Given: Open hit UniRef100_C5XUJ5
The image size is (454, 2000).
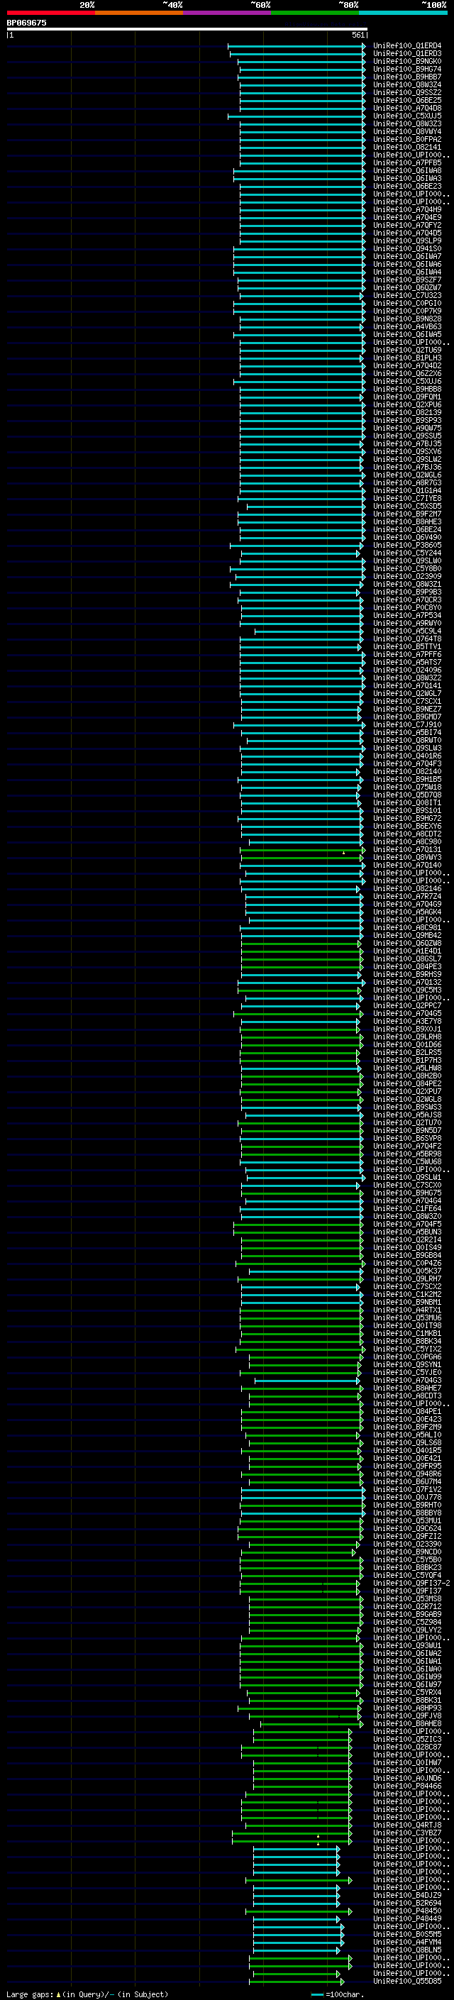Looking at the screenshot, I should 407,116.
